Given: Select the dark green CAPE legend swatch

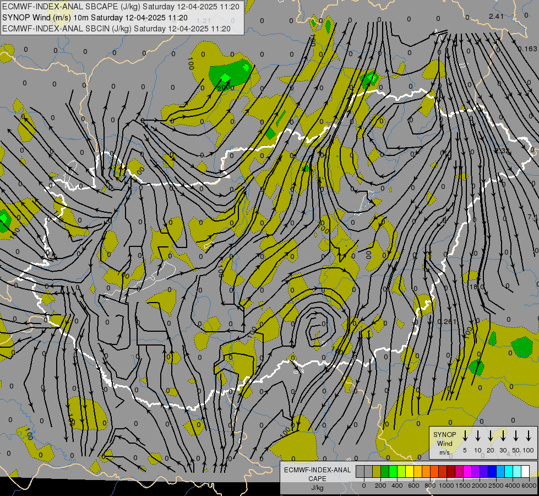Looking at the screenshot, I should (385, 471).
